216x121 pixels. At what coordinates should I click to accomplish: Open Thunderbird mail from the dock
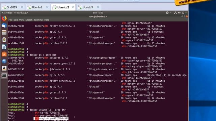4,26
